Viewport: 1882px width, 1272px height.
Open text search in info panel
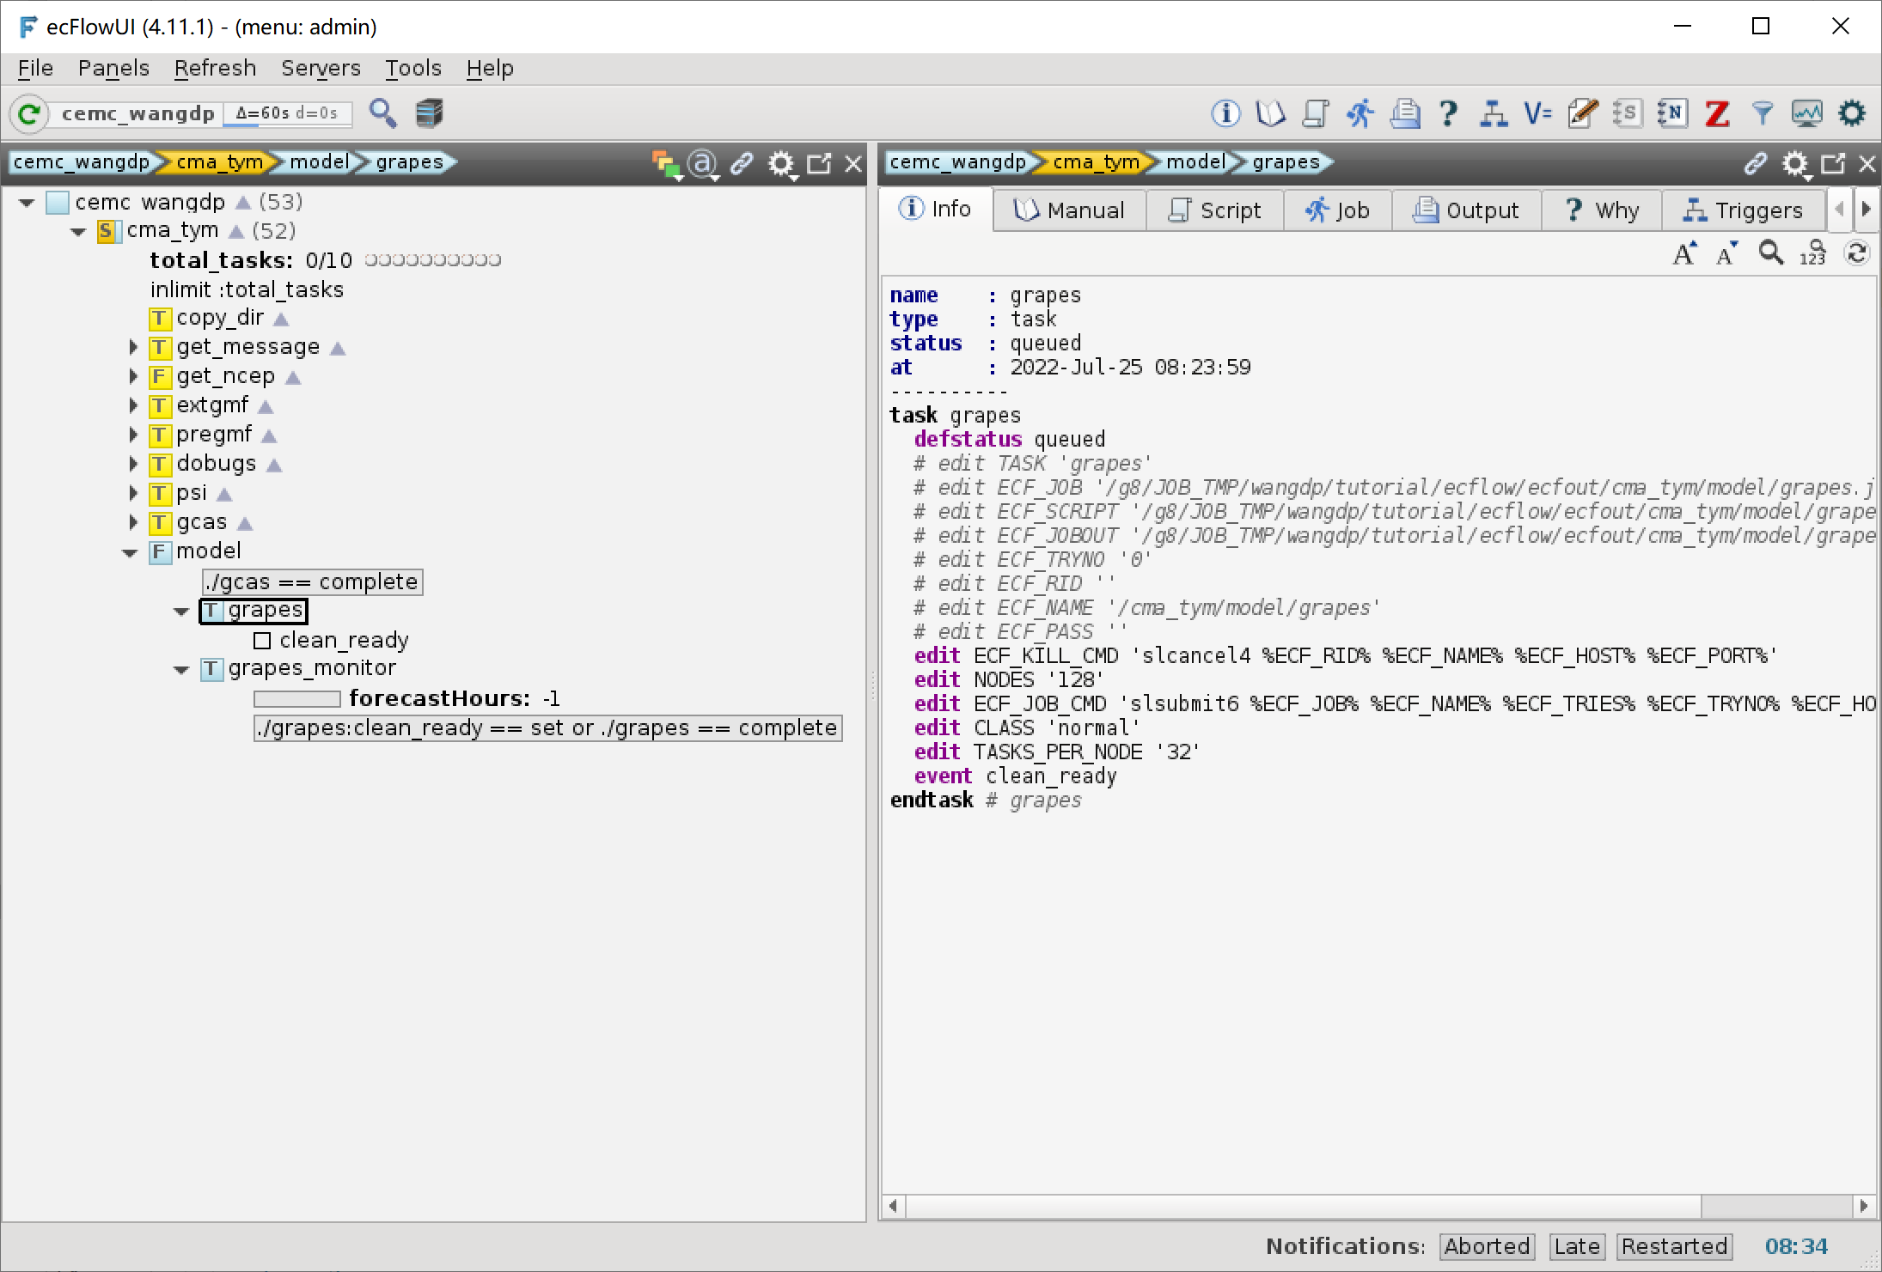click(1770, 253)
